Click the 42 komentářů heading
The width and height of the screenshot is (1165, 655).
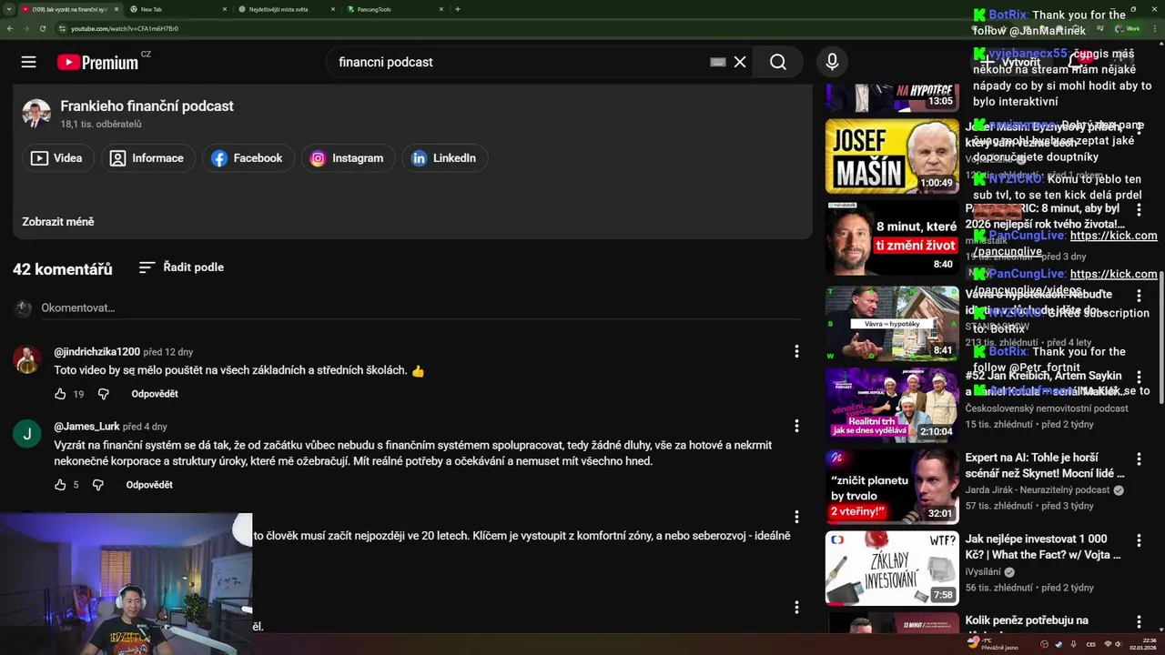(x=63, y=269)
